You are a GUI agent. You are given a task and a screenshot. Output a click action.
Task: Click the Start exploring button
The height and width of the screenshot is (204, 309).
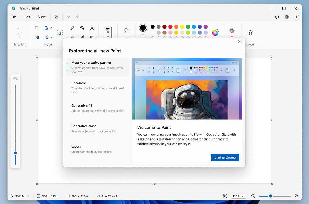225,157
